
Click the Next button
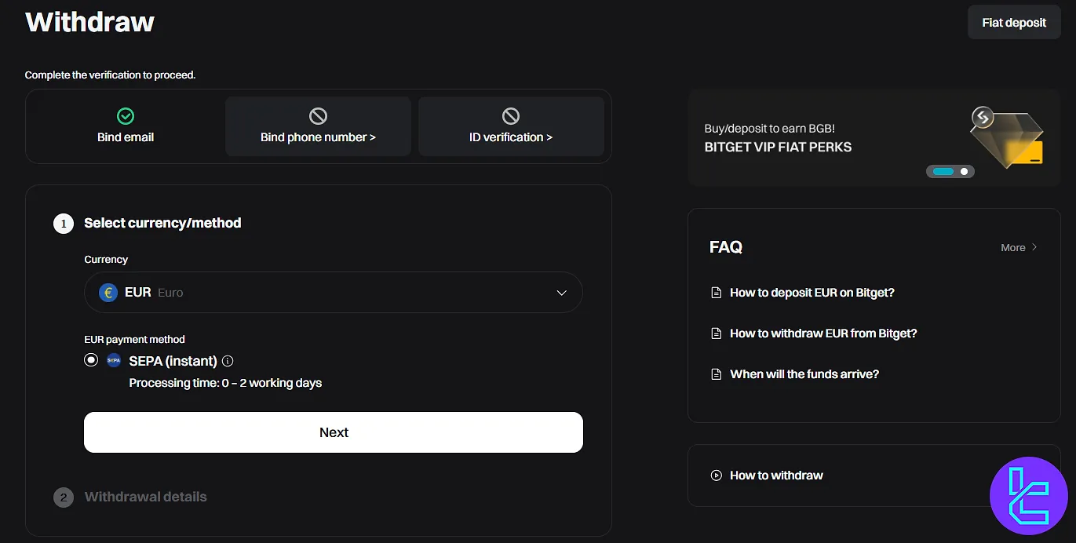(x=334, y=432)
